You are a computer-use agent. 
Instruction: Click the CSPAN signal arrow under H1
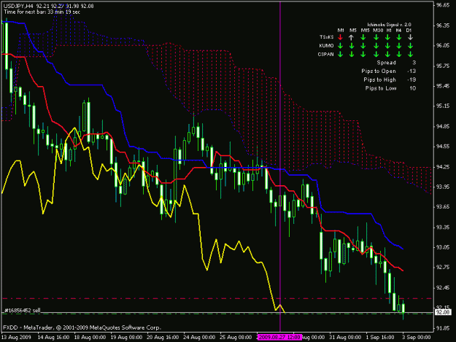(387, 55)
